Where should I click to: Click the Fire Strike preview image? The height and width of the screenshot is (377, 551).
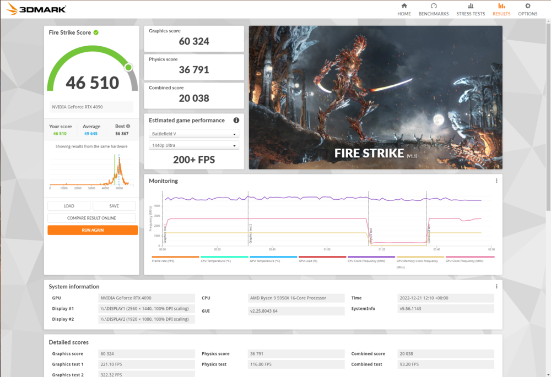(375, 97)
